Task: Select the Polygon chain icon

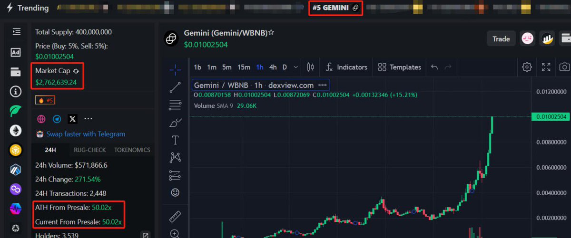Action: coord(16,189)
